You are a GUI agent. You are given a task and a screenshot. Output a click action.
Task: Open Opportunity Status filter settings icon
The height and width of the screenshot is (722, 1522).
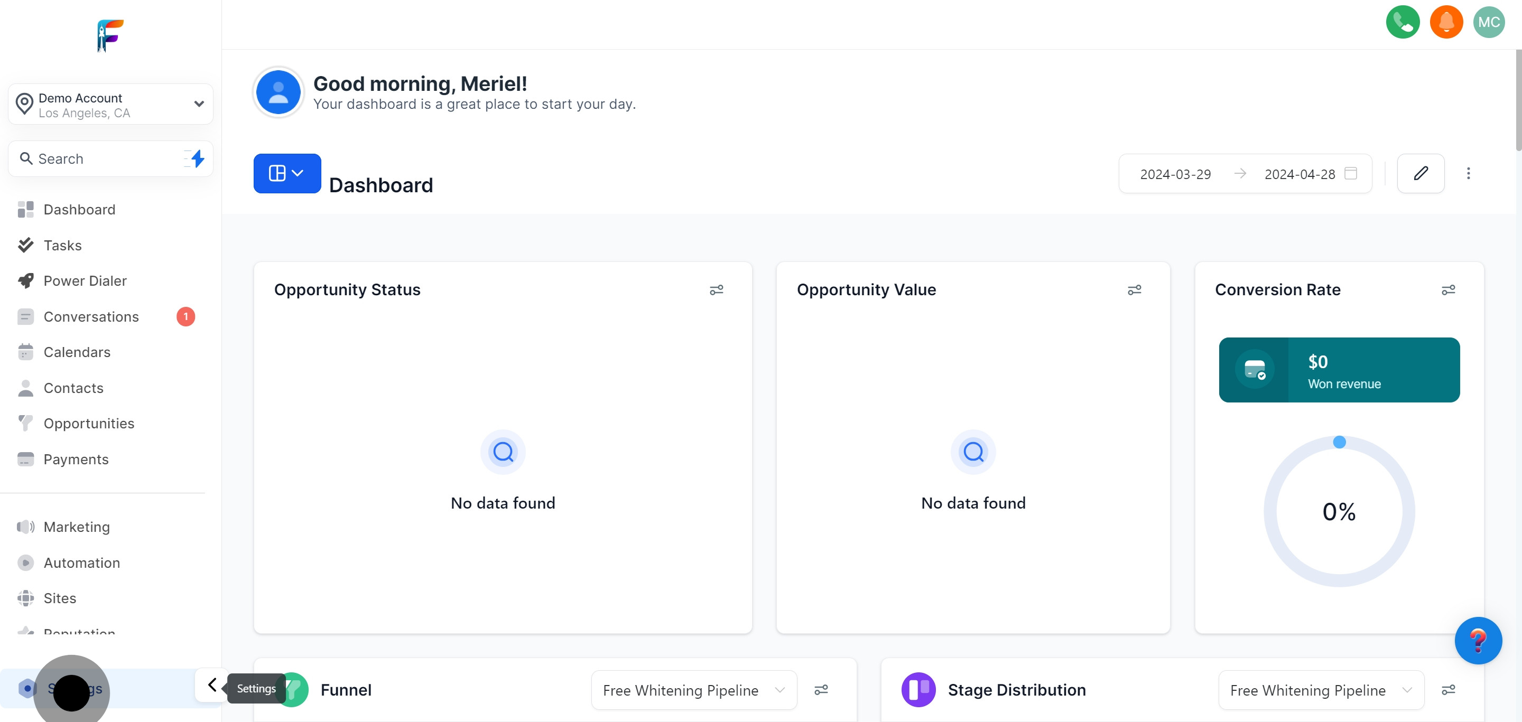716,290
